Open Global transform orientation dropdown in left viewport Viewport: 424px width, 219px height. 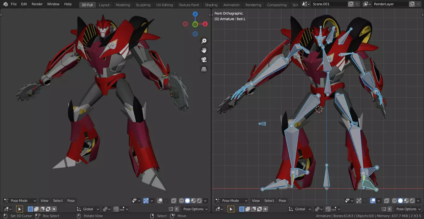[88, 209]
